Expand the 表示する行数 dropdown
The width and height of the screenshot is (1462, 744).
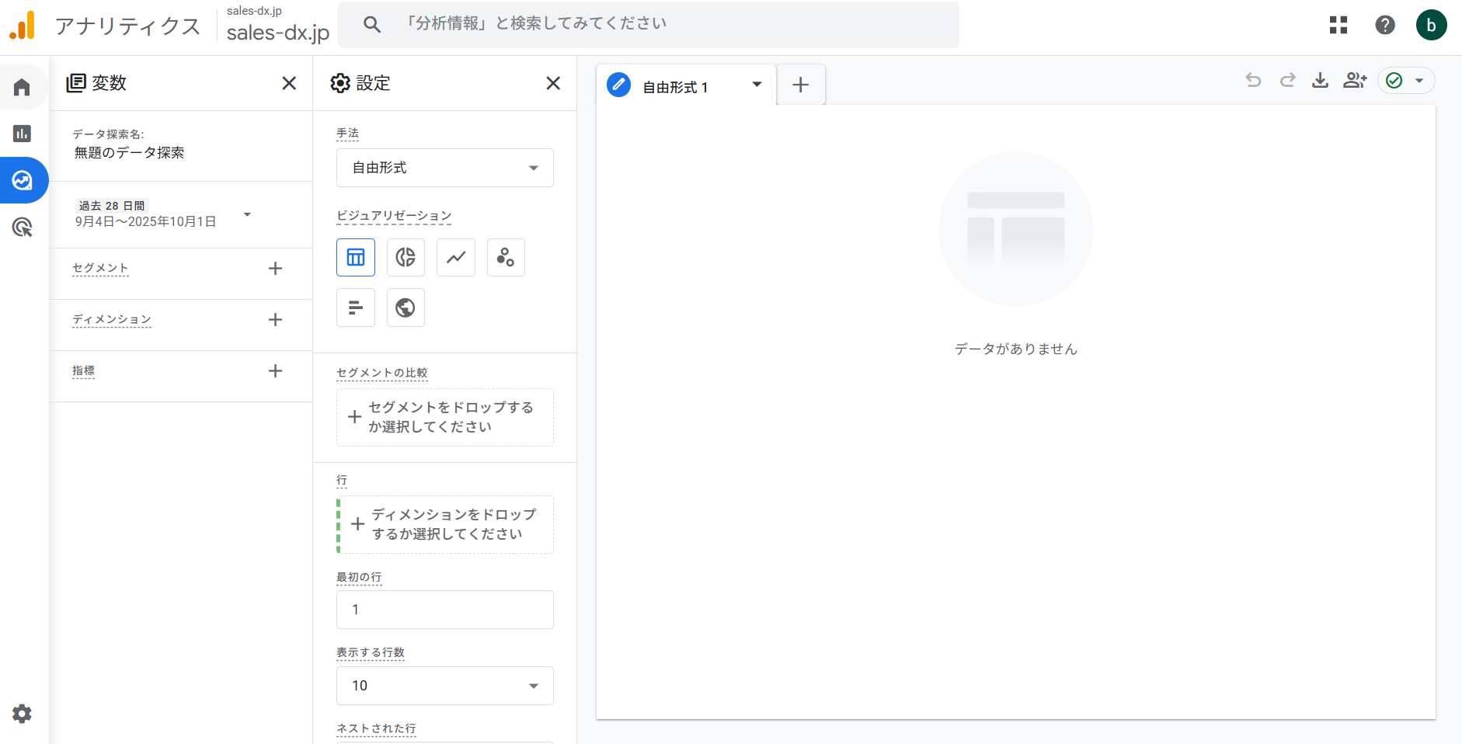tap(444, 686)
